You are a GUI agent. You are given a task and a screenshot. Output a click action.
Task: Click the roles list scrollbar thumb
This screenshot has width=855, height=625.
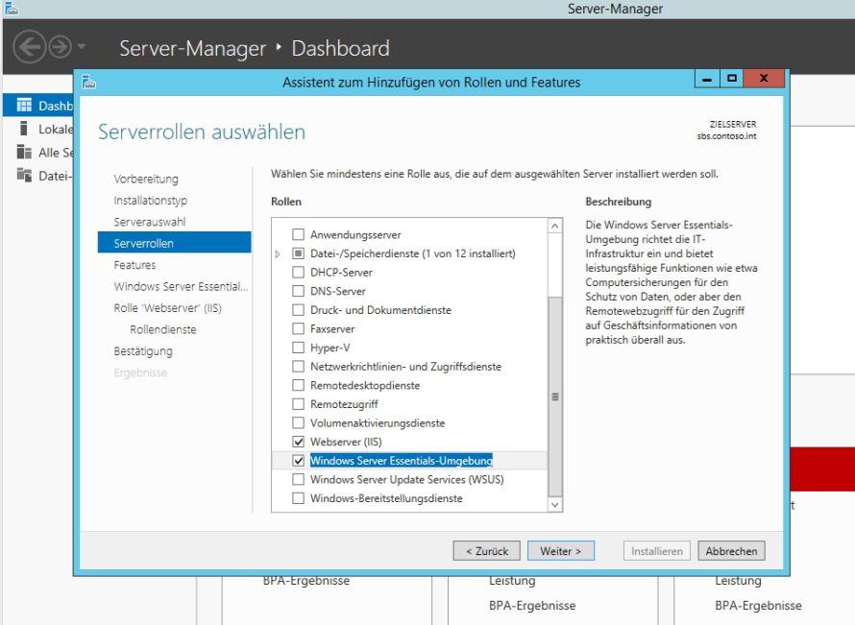click(x=554, y=397)
